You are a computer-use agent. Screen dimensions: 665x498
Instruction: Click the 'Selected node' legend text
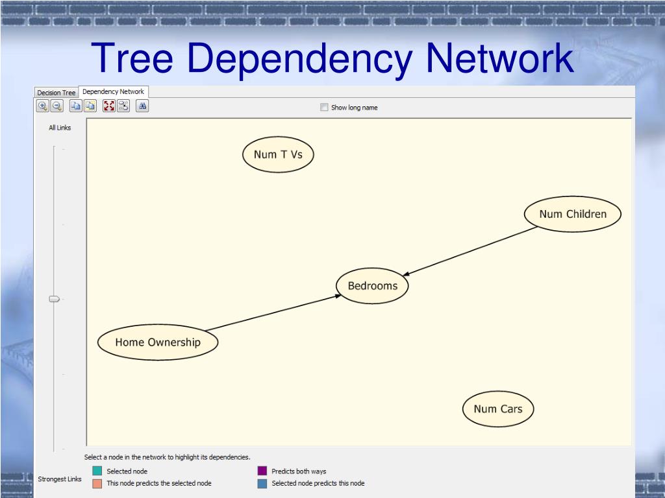pyautogui.click(x=127, y=471)
